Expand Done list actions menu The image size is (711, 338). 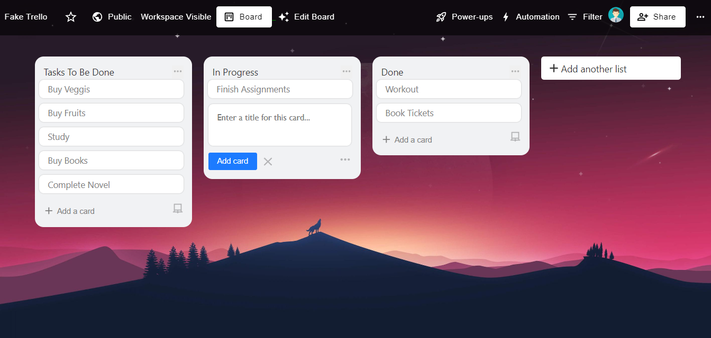click(515, 71)
